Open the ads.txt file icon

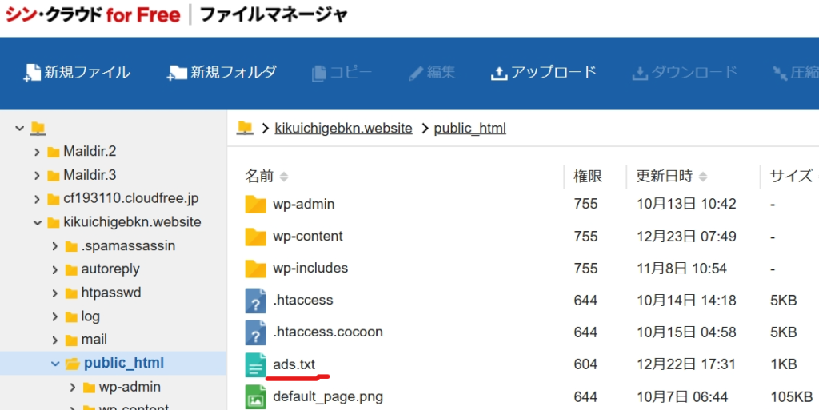pos(255,364)
